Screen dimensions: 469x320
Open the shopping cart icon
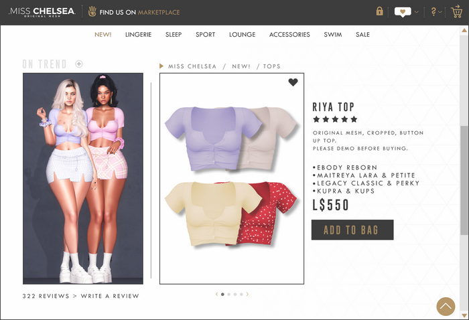tap(457, 11)
